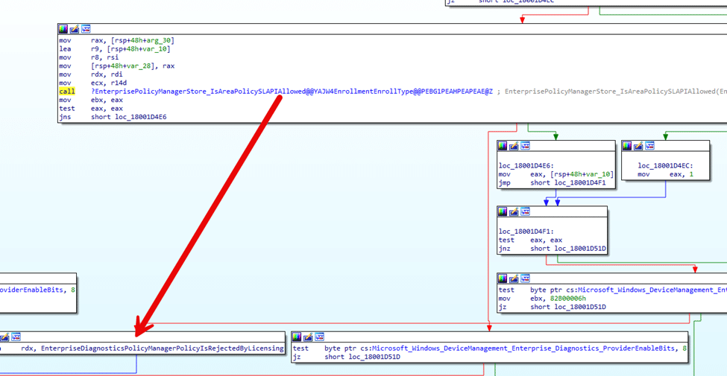The width and height of the screenshot is (727, 376).
Task: Pick the color palette on the loc_18001D4F1 block
Action: (503, 212)
